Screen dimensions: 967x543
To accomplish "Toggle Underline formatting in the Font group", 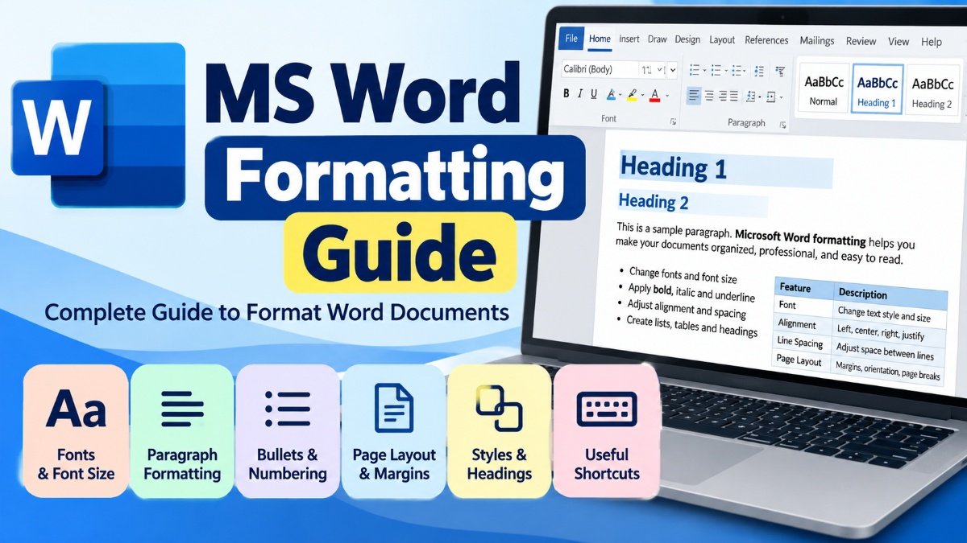I will 594,93.
